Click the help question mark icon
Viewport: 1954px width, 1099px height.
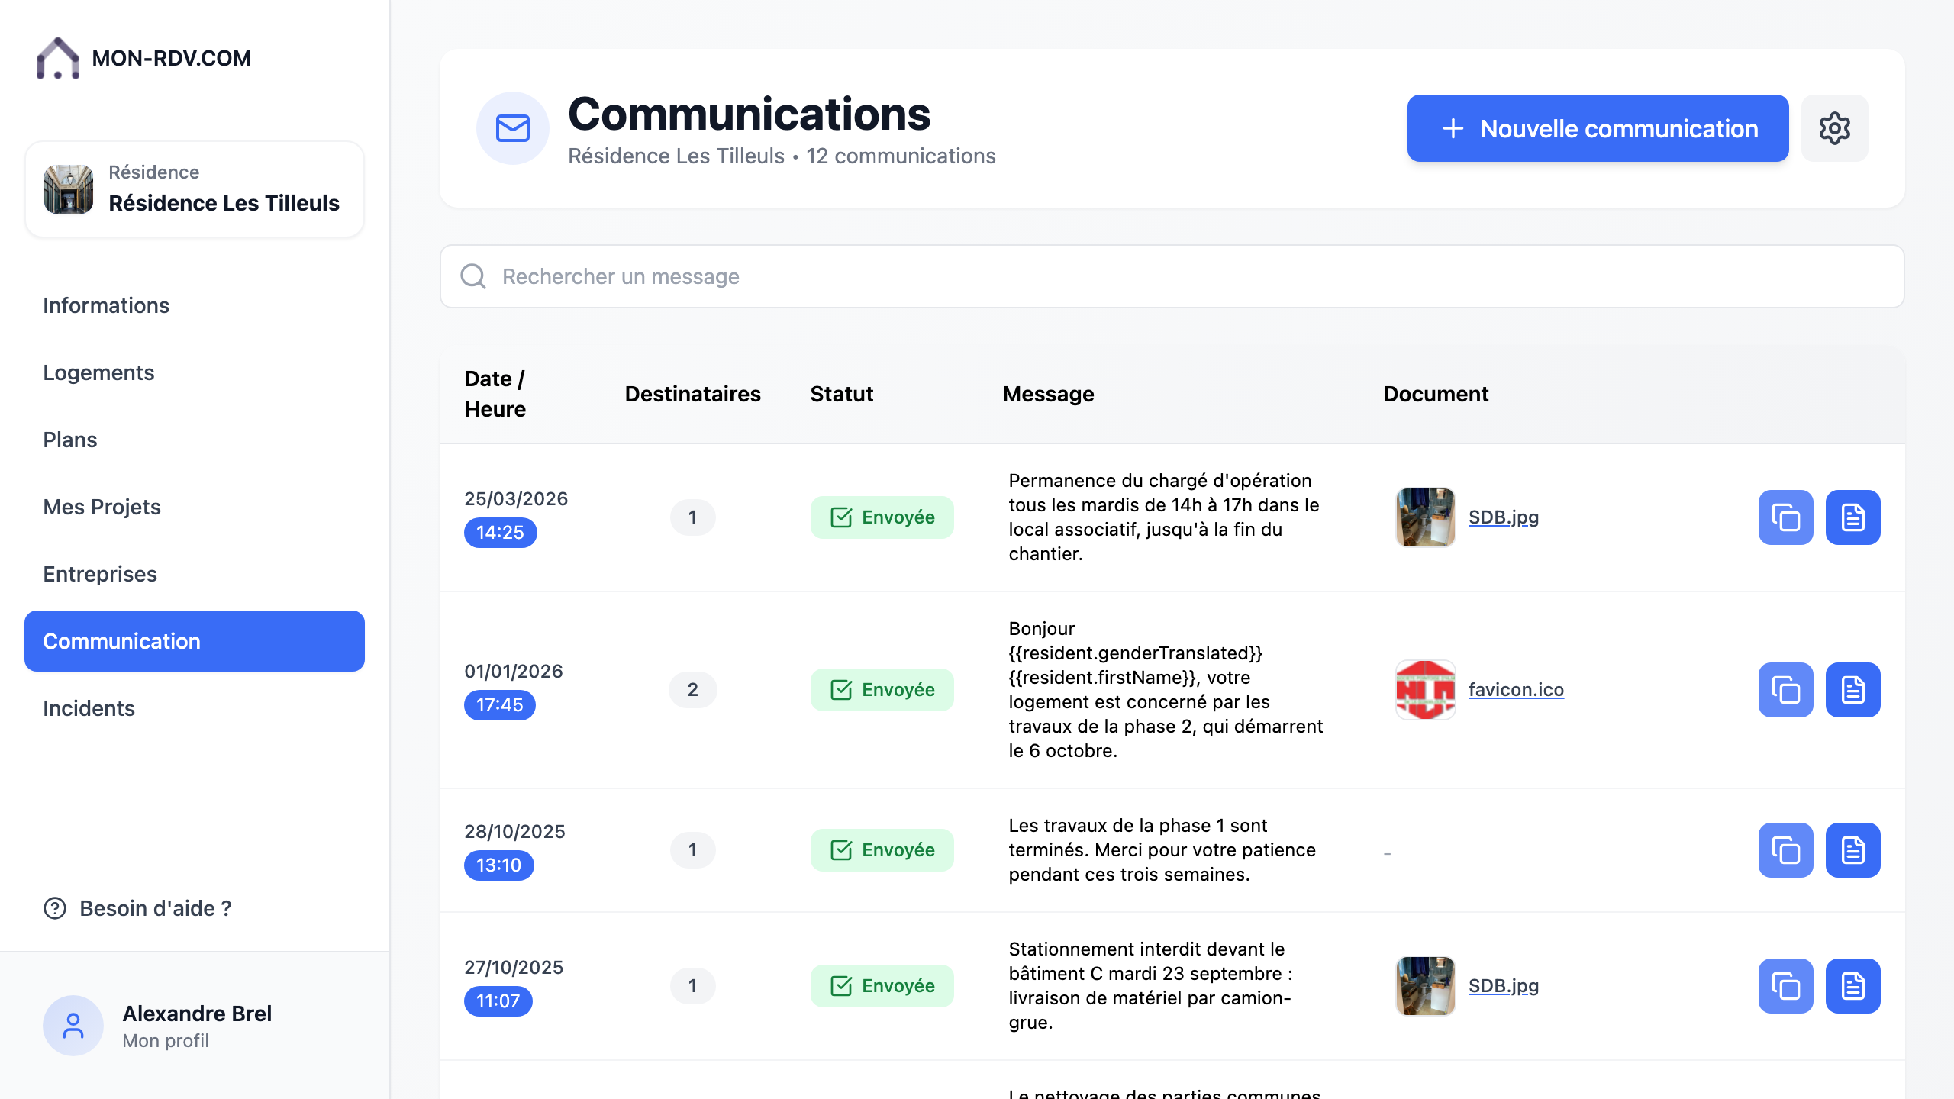55,908
